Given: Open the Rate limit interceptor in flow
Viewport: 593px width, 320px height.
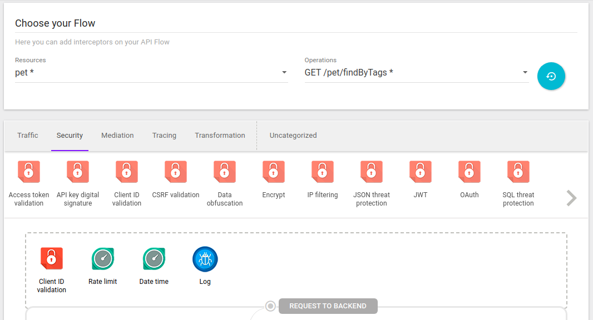Looking at the screenshot, I should coord(103,259).
